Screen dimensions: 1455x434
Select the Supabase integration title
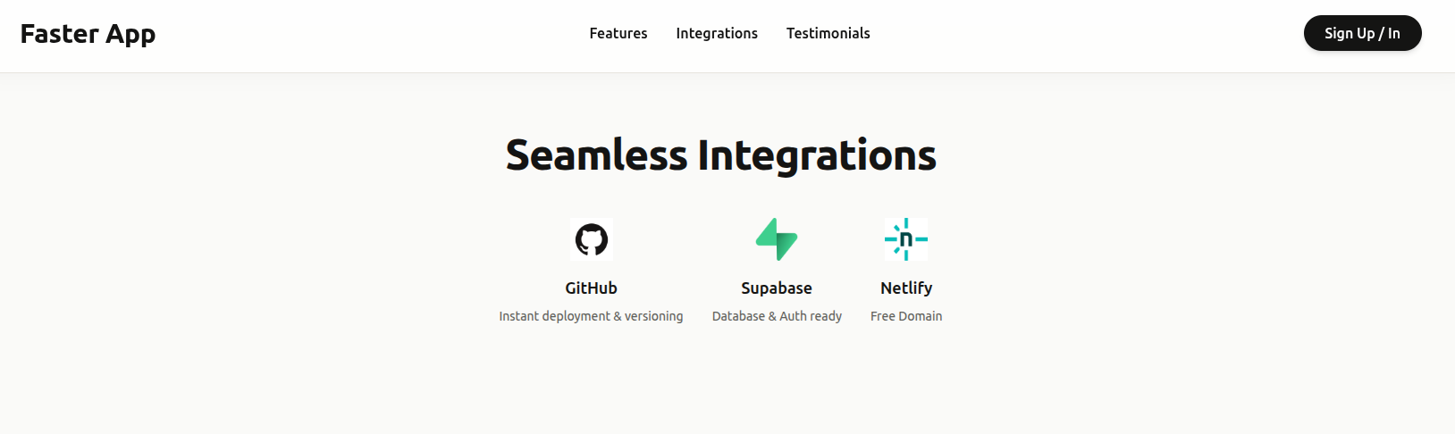[777, 288]
